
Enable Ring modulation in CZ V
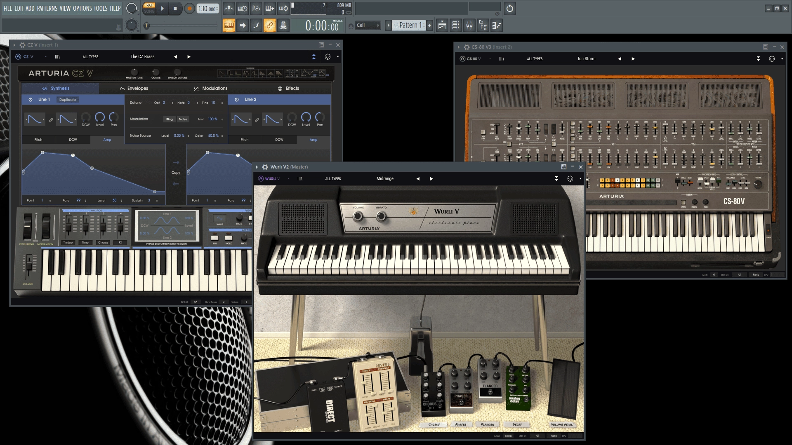click(170, 119)
